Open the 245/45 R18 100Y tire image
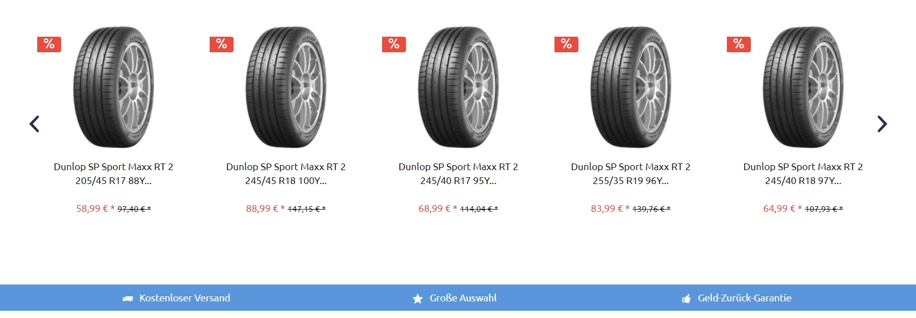Viewport: 916px width, 318px height. tap(286, 87)
